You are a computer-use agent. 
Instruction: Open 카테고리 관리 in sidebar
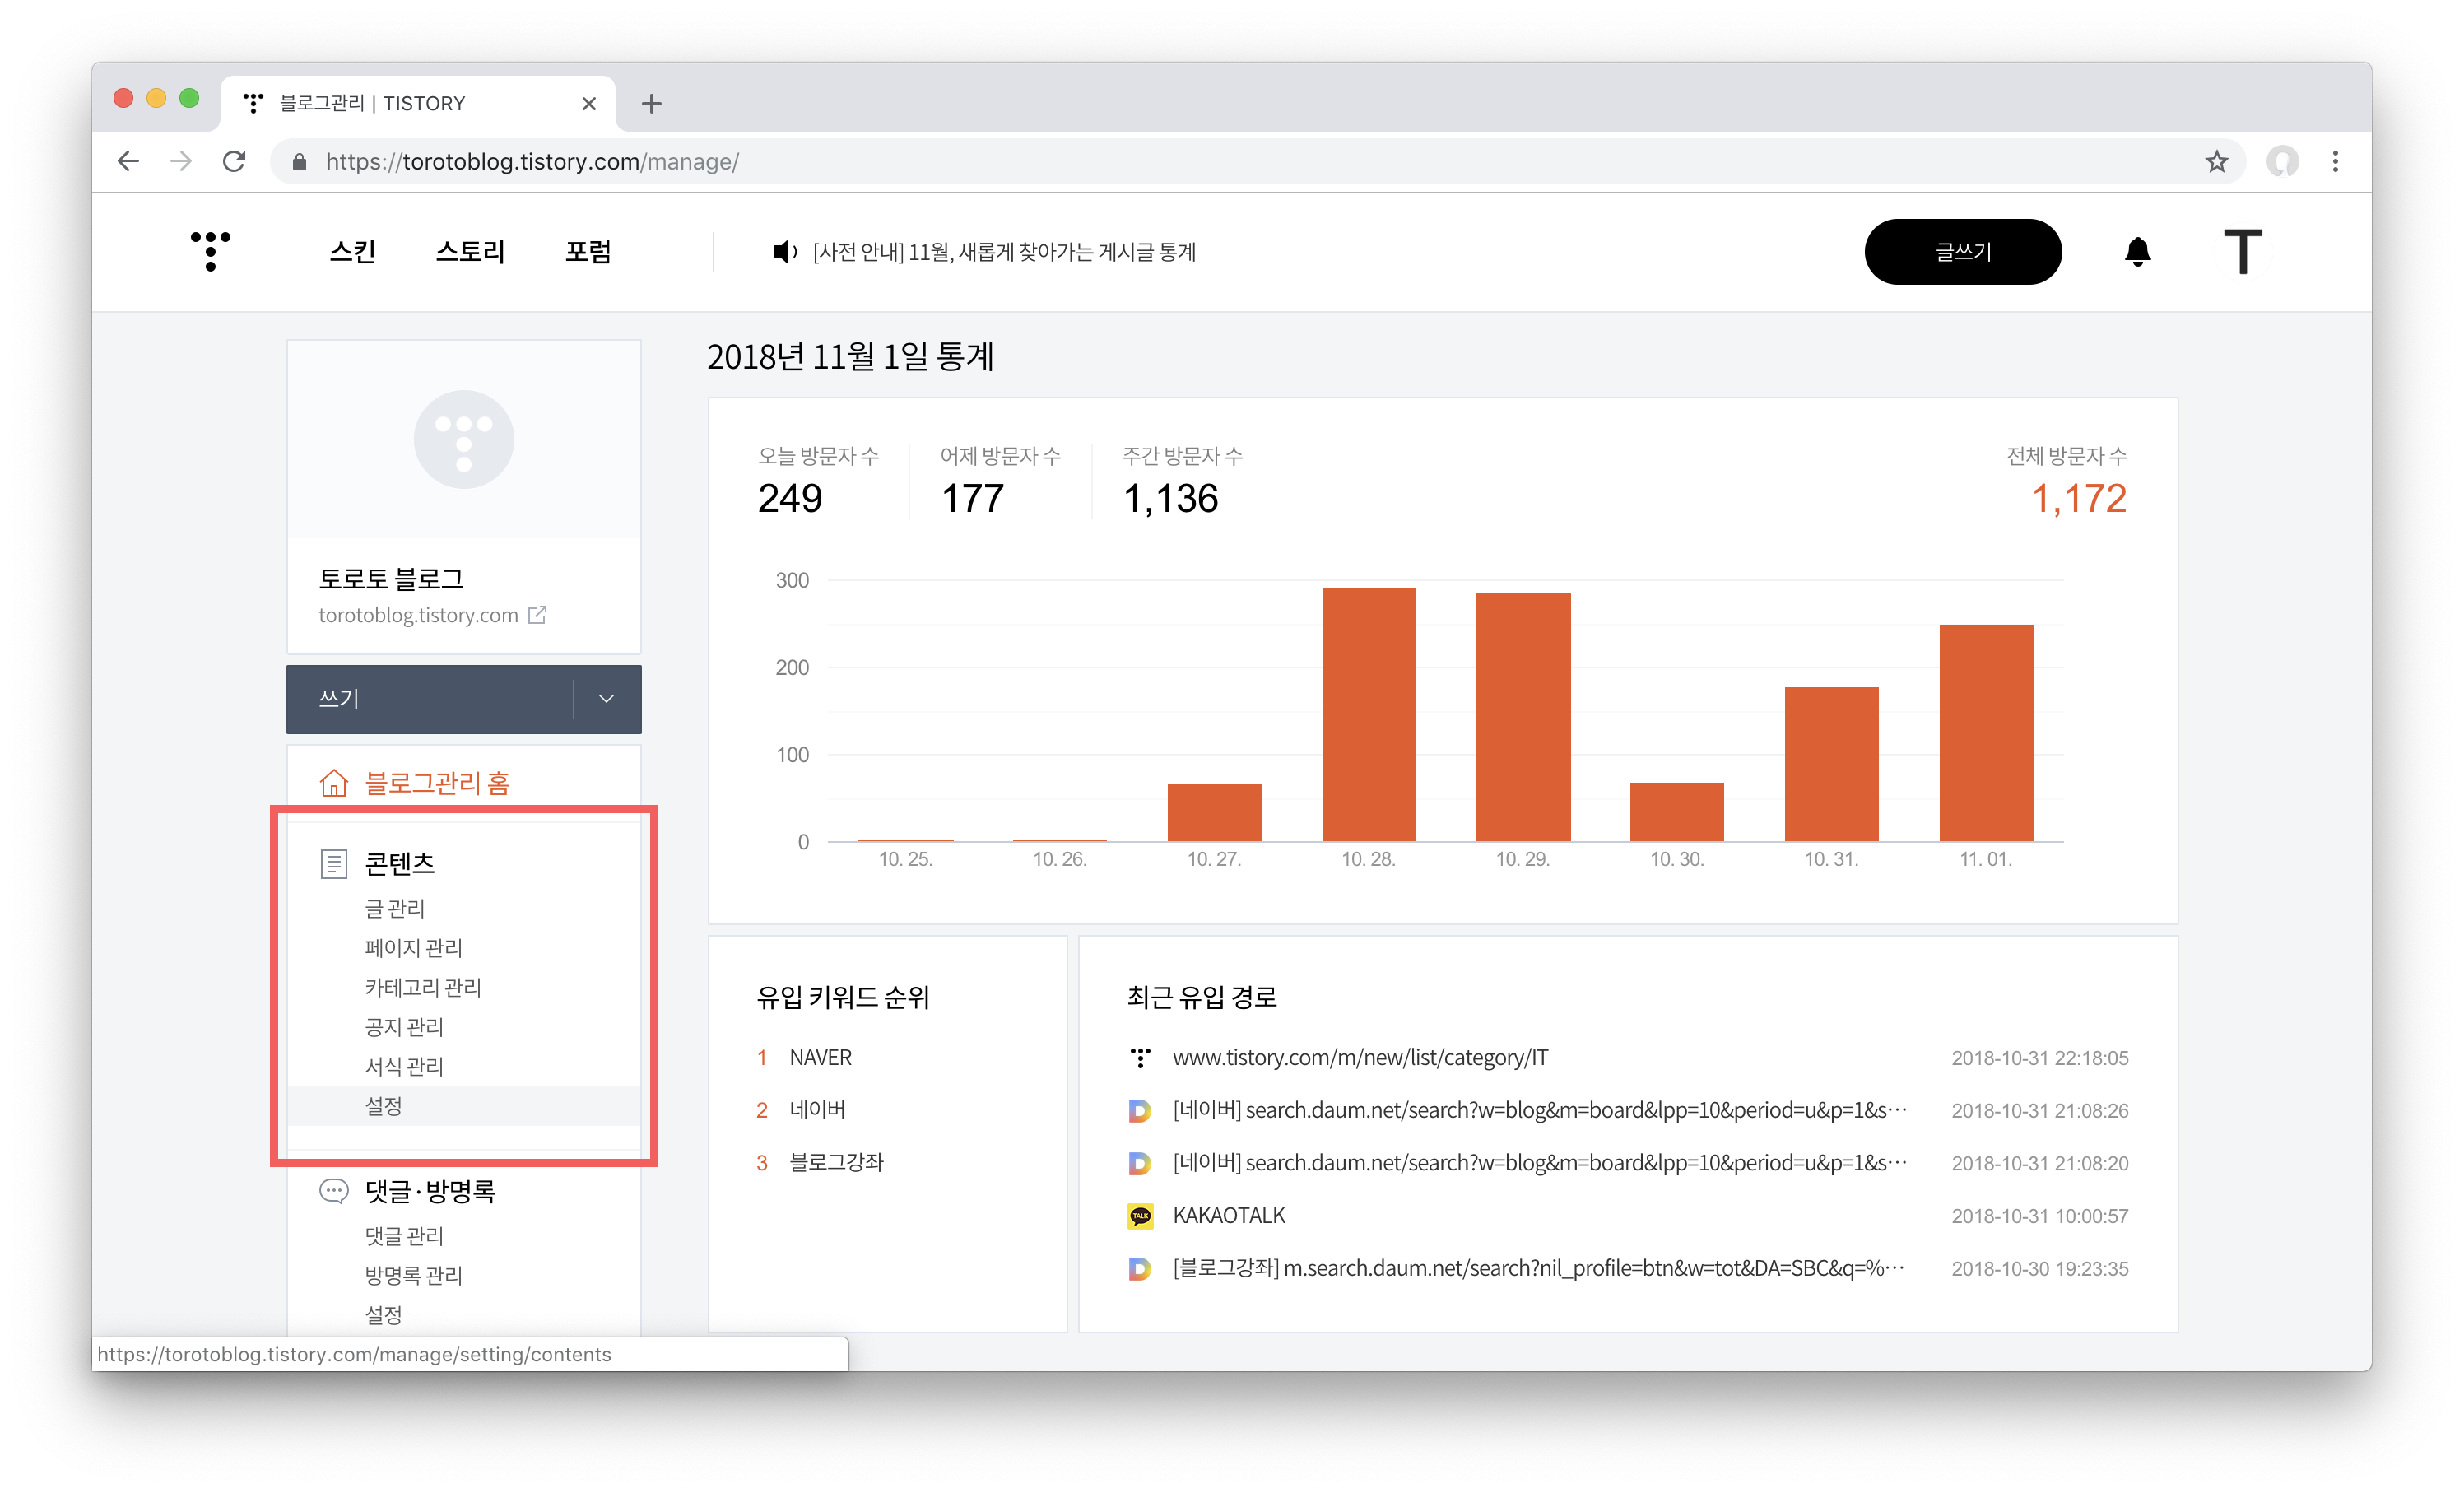[x=422, y=987]
